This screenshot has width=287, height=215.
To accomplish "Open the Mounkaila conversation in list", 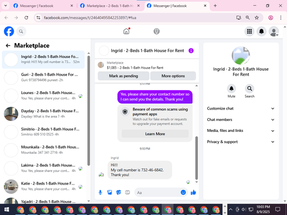I will [43, 150].
